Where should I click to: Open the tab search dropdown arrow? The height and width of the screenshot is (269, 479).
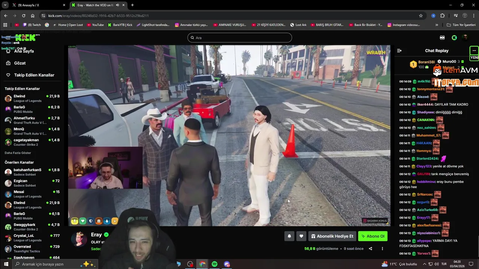pos(5,5)
